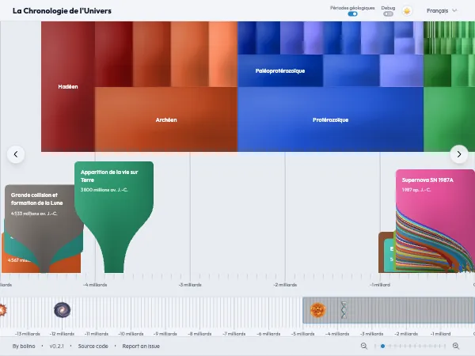The height and width of the screenshot is (356, 475).
Task: Click the sun theme toggle icon
Action: pos(407,11)
